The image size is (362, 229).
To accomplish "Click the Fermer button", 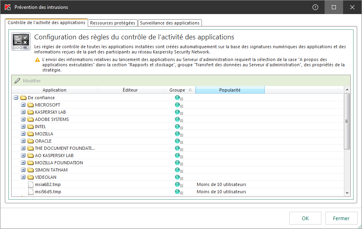I will click(x=341, y=218).
